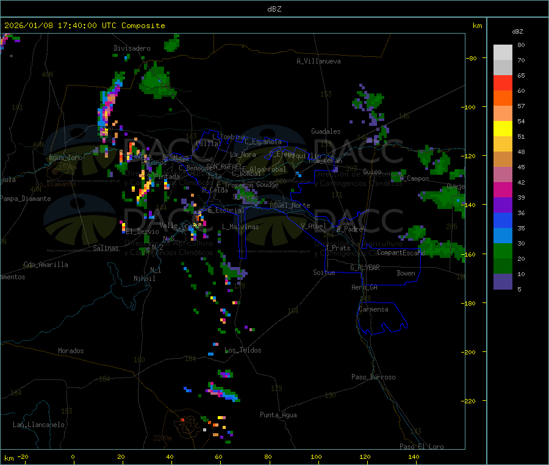Screen dimensions: 549x465
Task: Click the Atuel_Norte label
Action: click(290, 205)
